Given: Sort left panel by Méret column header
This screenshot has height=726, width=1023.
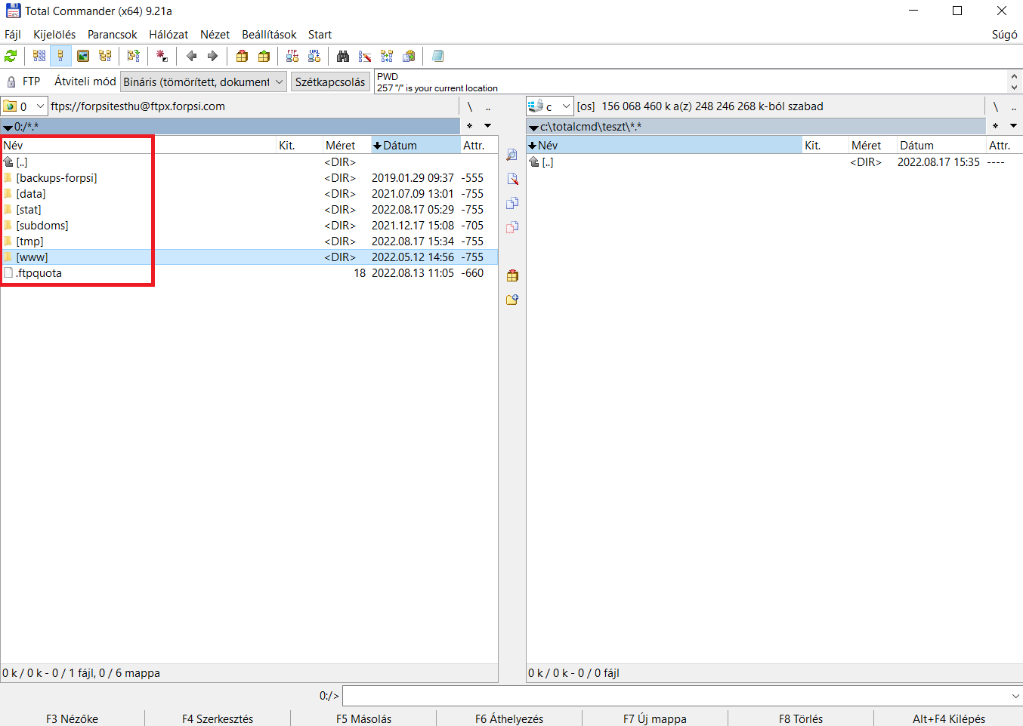Looking at the screenshot, I should click(x=346, y=145).
